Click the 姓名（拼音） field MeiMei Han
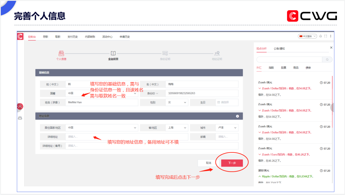345x195 pixels. coord(102,102)
